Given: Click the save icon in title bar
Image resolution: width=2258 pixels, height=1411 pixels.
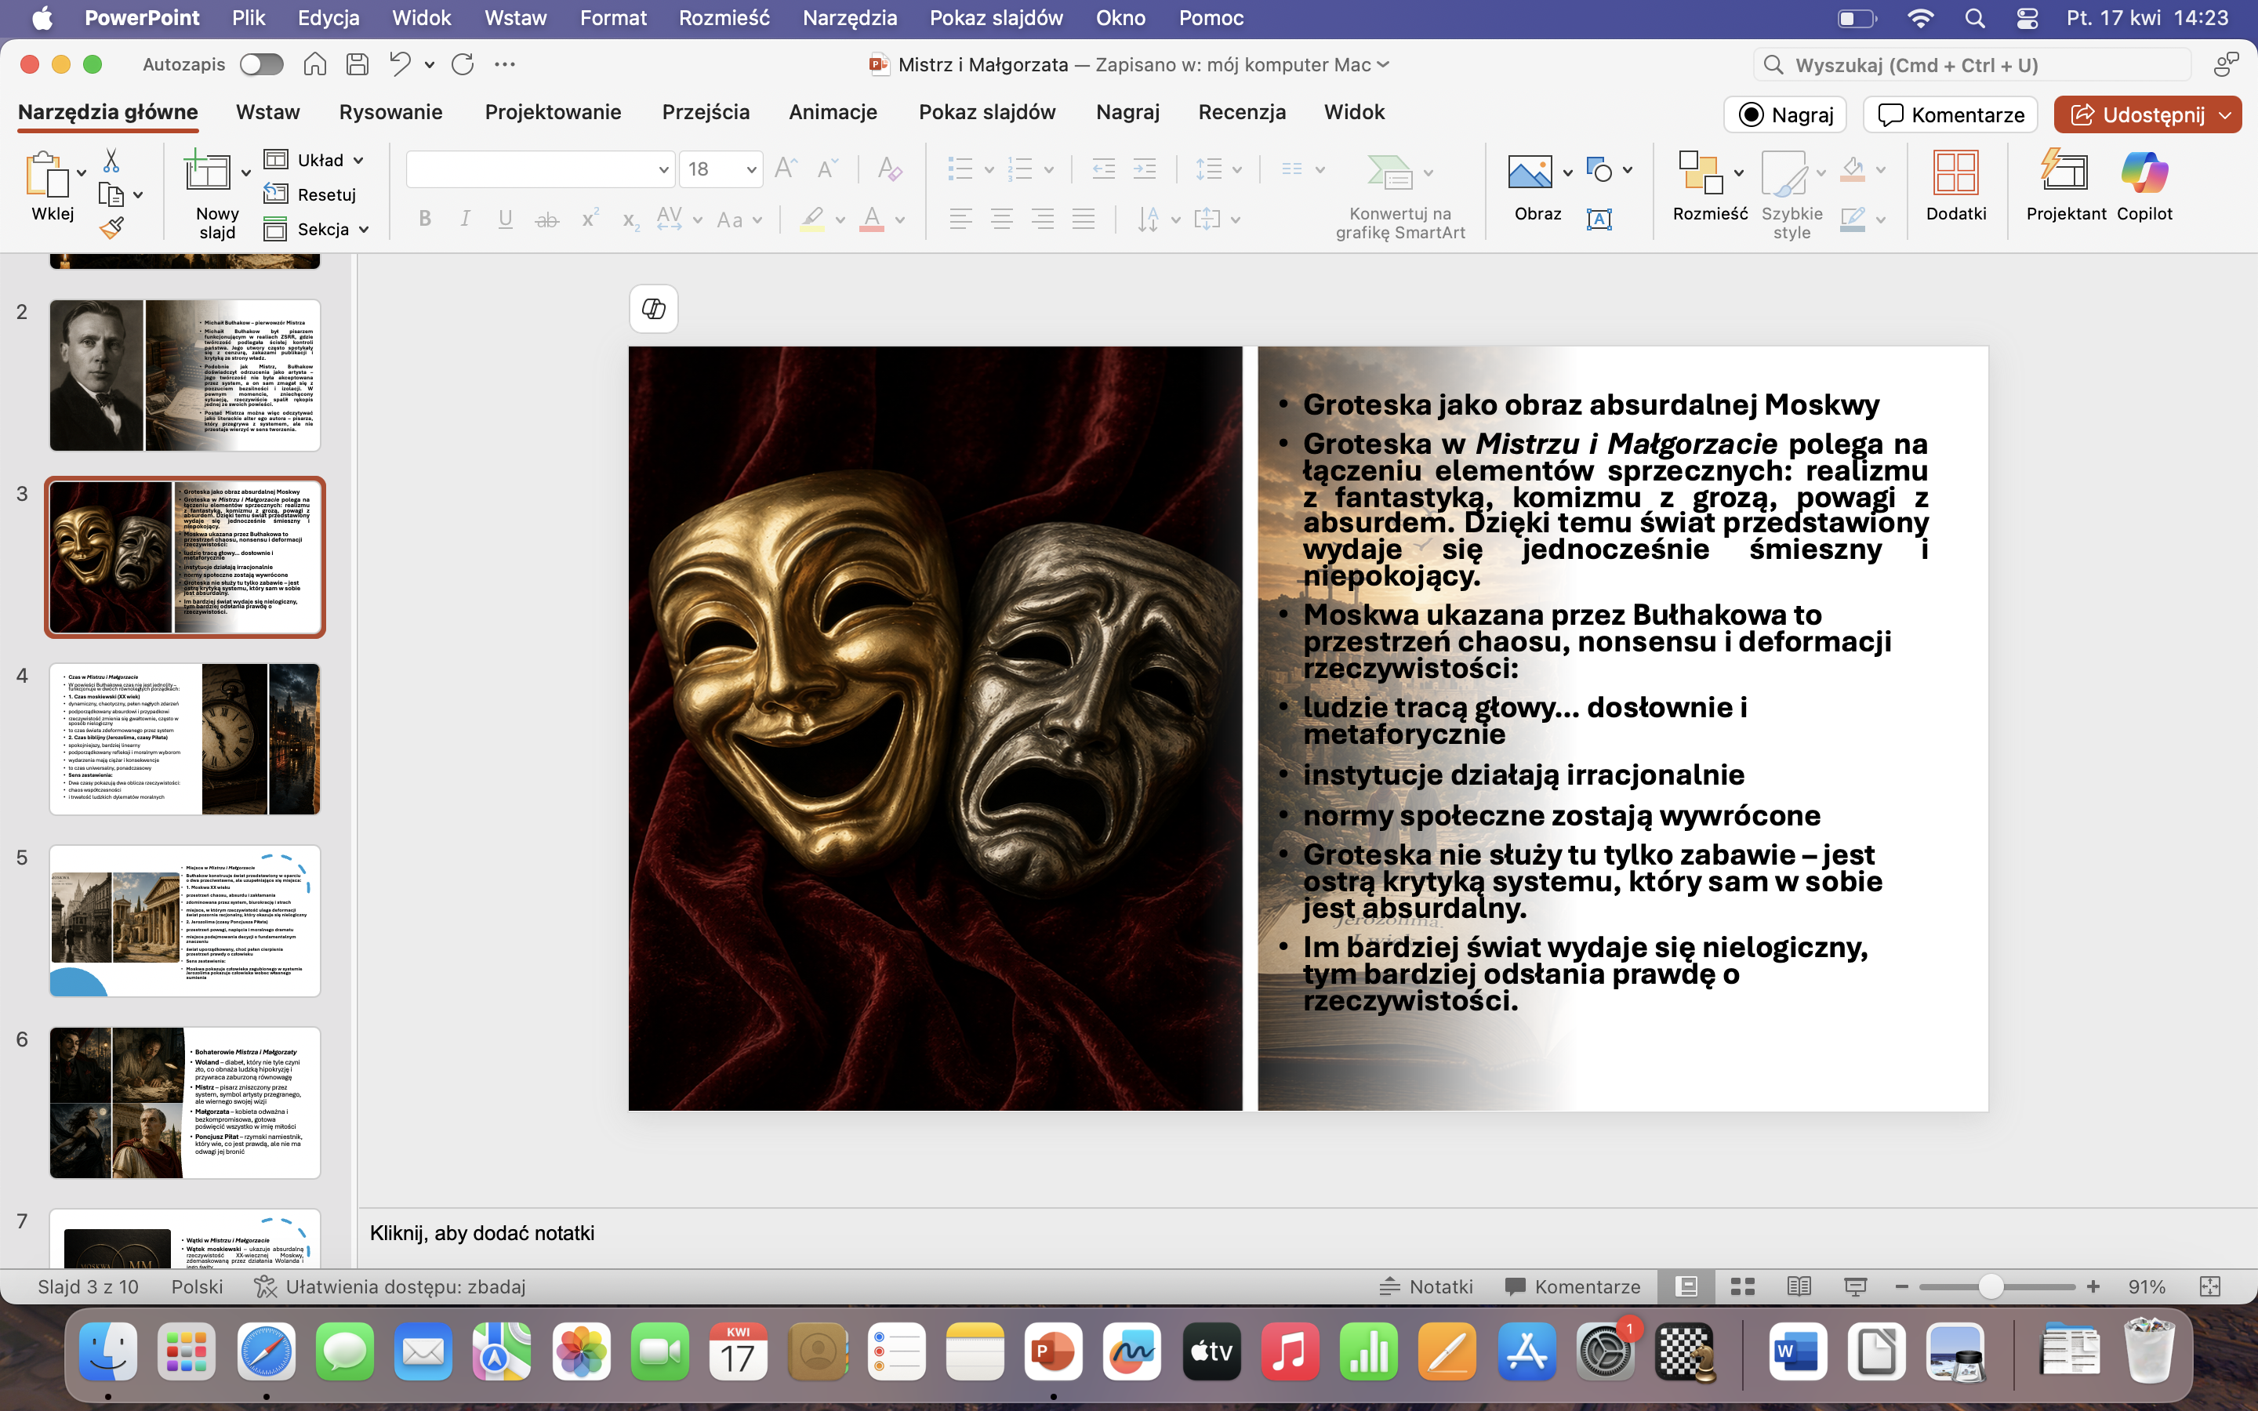Looking at the screenshot, I should pos(358,64).
